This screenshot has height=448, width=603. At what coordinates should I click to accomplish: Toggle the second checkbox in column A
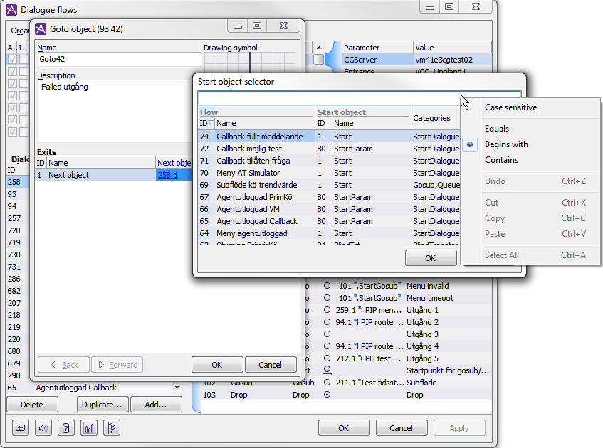[x=12, y=72]
